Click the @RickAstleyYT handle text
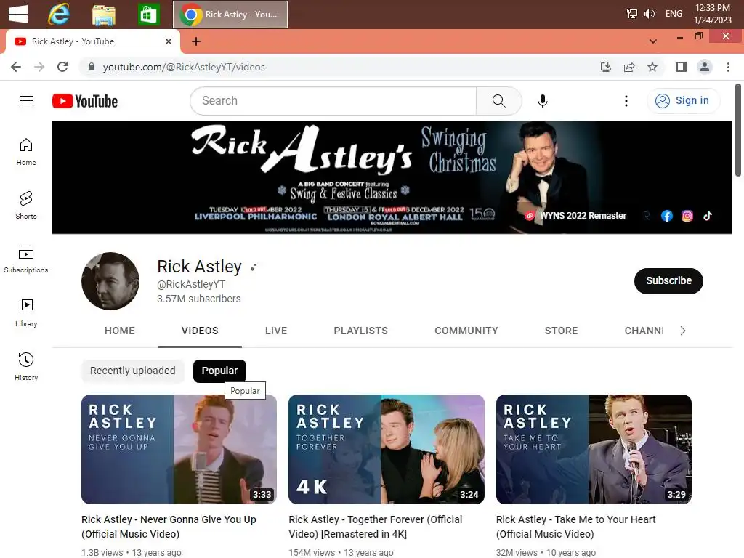Screen dimensions: 744x558 pos(191,284)
